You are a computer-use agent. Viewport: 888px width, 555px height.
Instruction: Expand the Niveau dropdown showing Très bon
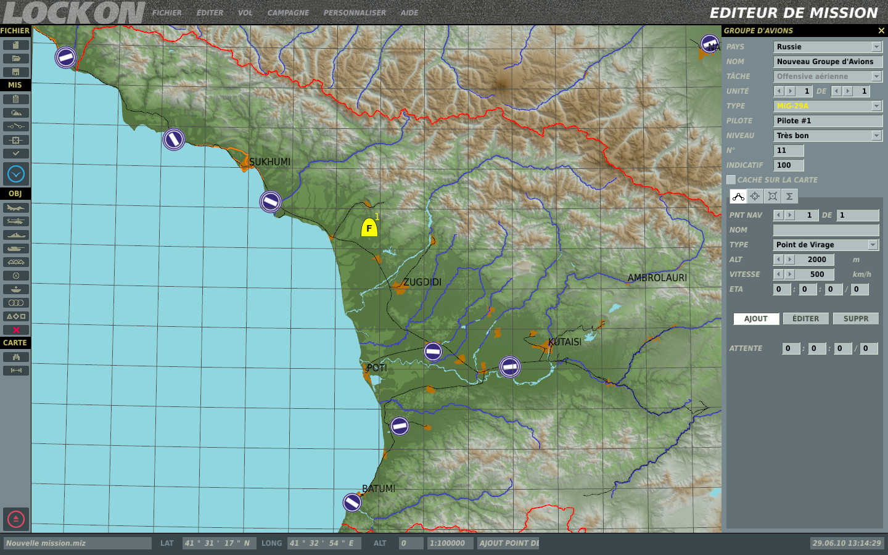[876, 136]
